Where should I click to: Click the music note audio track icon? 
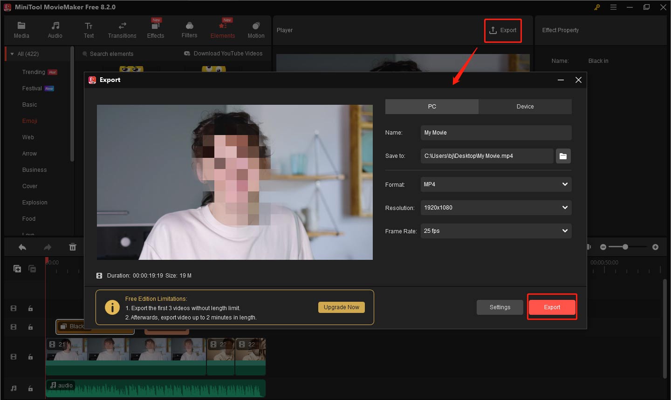coord(14,388)
